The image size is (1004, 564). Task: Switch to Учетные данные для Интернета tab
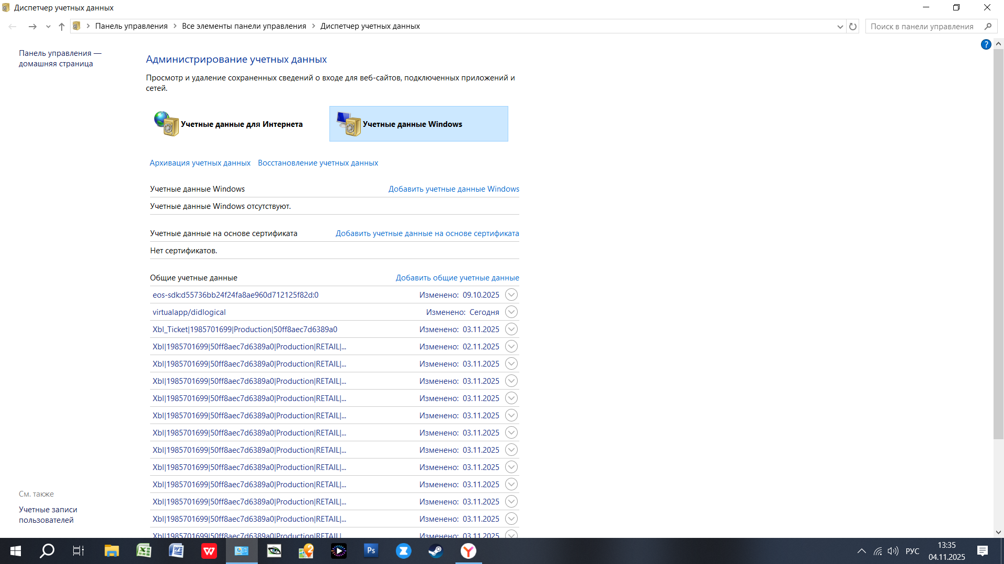coord(229,124)
